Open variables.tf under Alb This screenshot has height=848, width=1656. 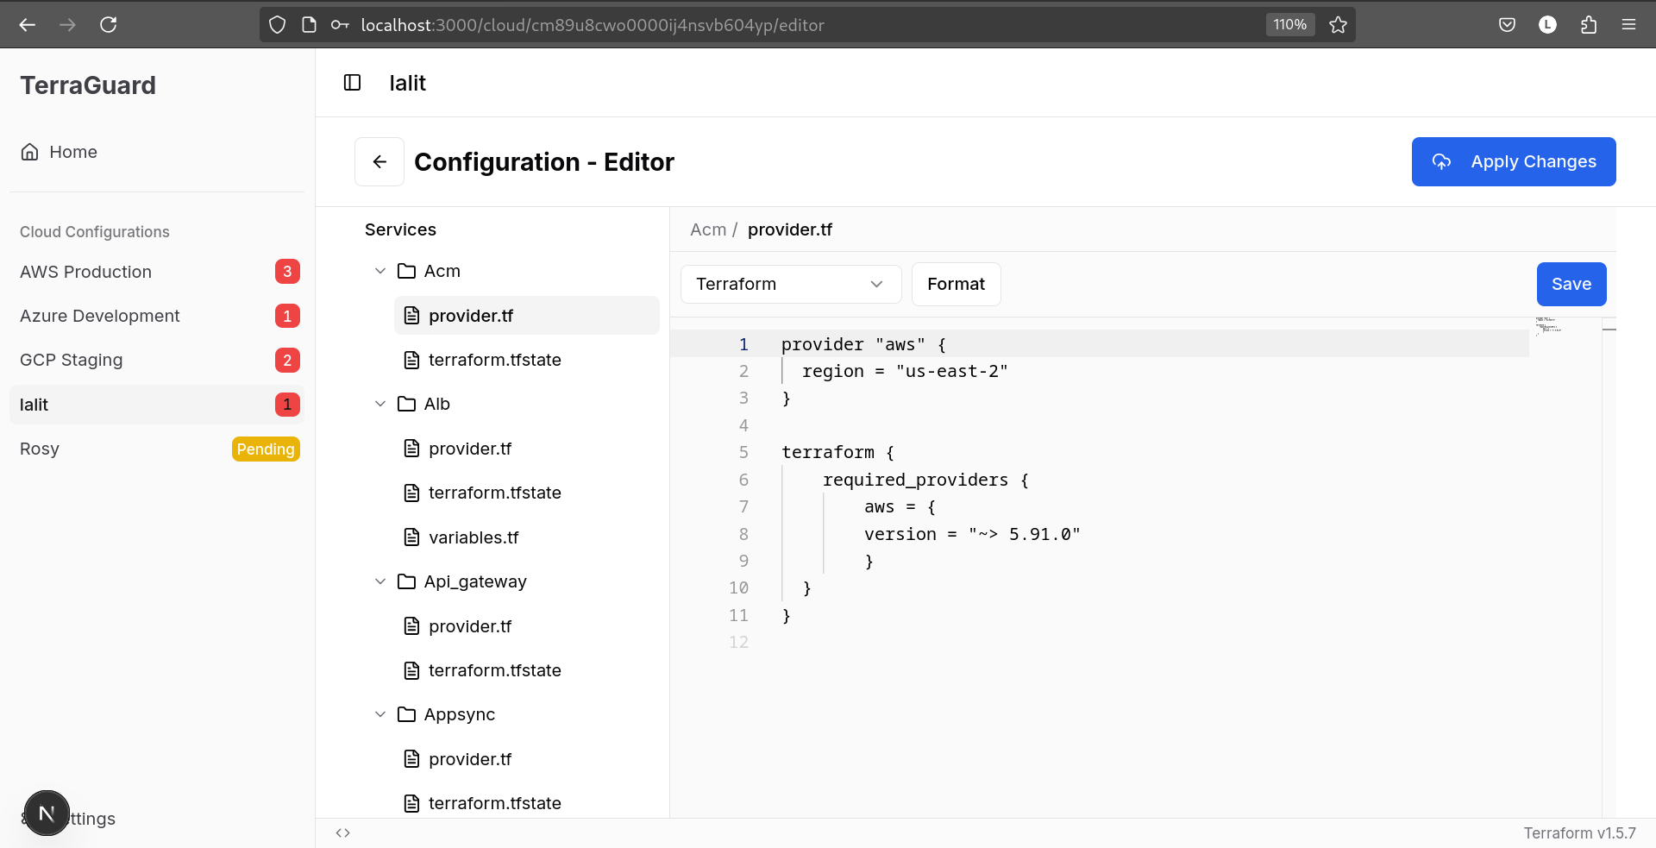474,537
